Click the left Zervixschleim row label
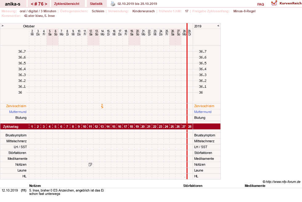This screenshot has height=202, width=302. [16, 106]
